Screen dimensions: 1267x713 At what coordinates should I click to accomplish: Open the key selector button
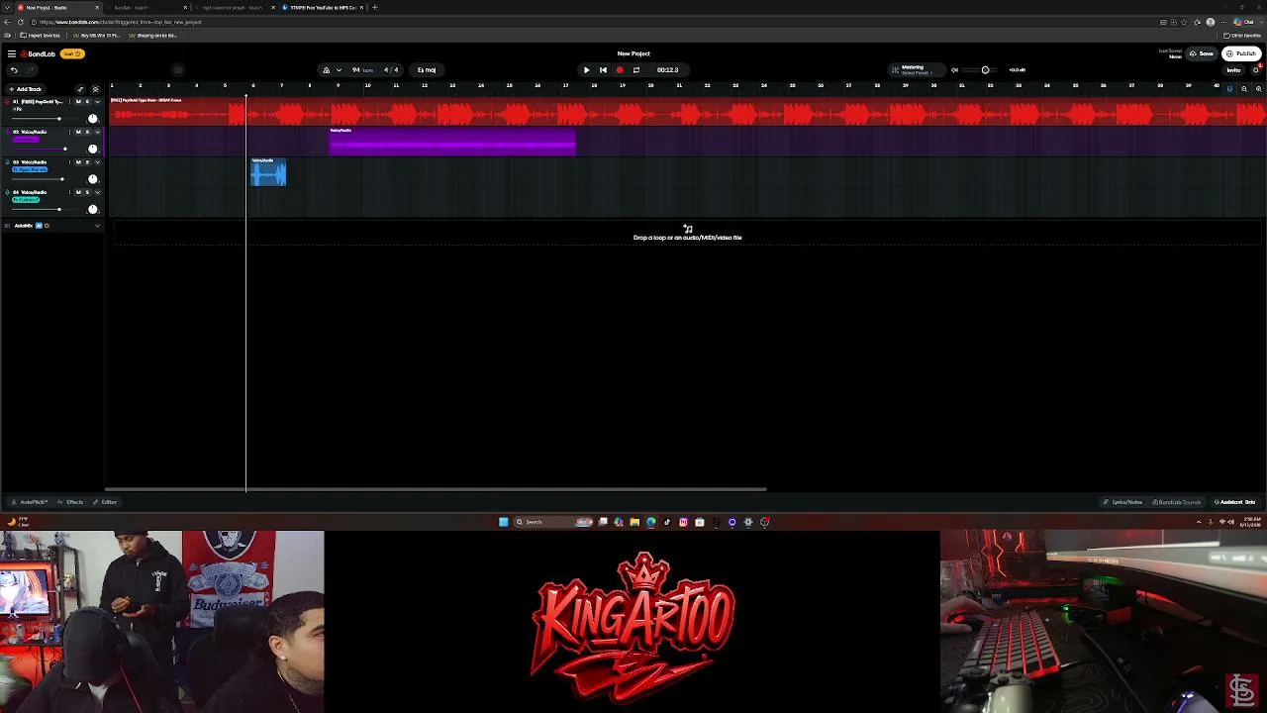pos(427,70)
